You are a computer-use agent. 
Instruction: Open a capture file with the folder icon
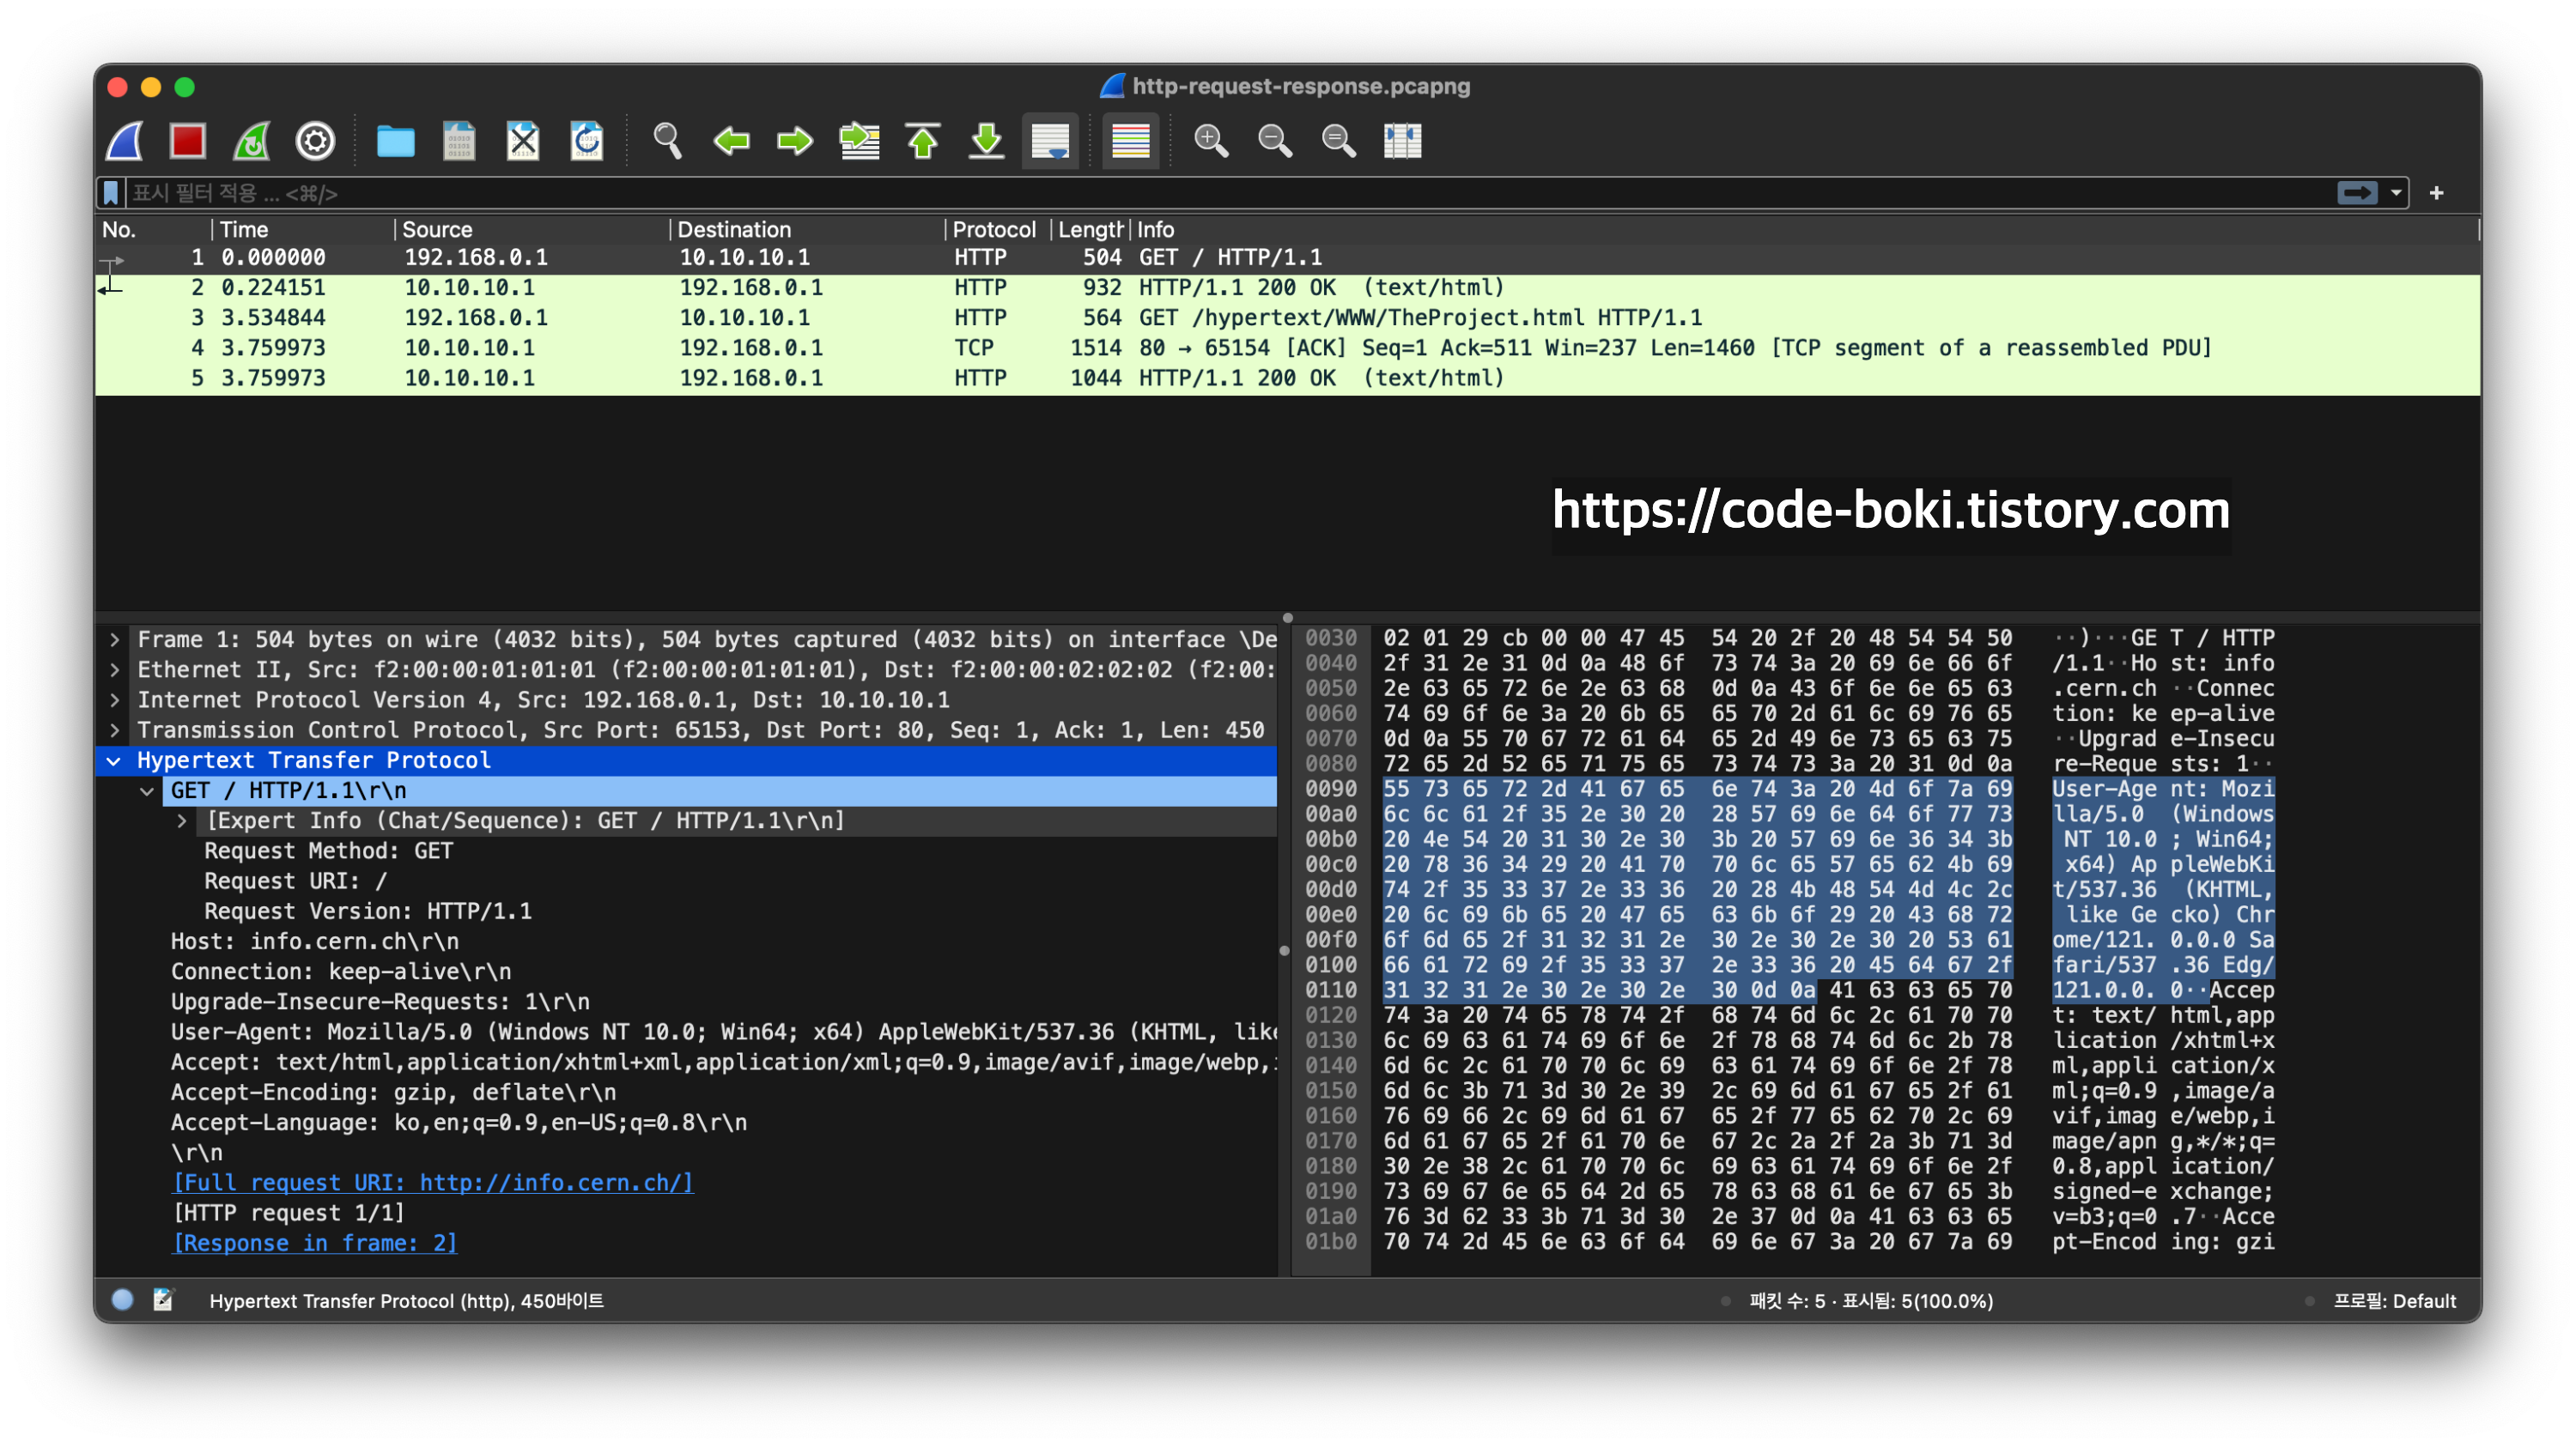[395, 141]
